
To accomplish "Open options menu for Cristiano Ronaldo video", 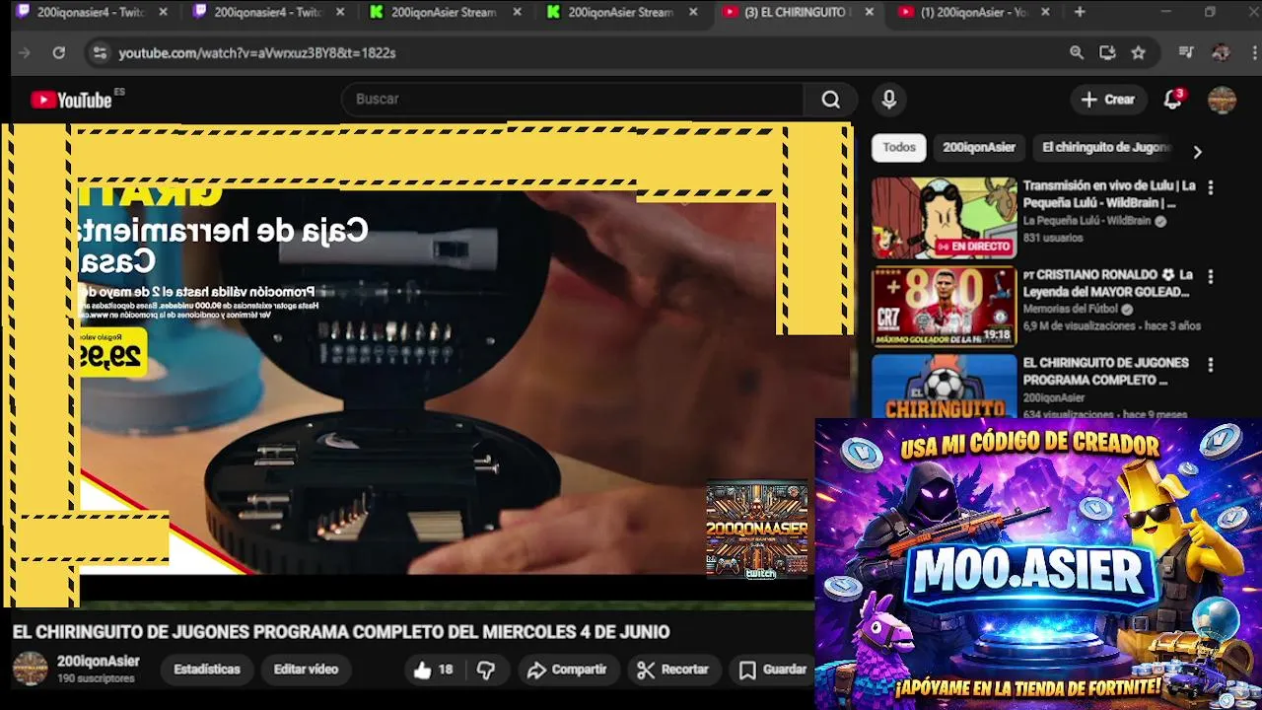I will click(x=1210, y=277).
